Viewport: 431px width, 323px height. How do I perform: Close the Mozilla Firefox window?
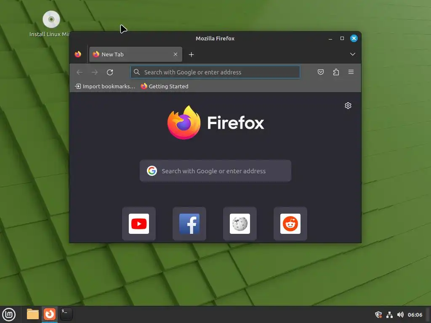pos(354,38)
